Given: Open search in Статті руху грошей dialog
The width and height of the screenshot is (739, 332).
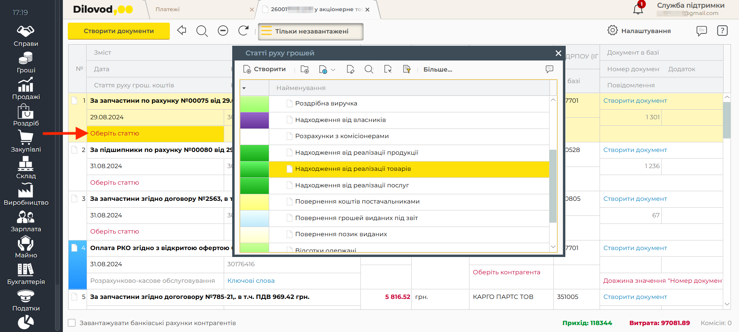Looking at the screenshot, I should click(369, 69).
